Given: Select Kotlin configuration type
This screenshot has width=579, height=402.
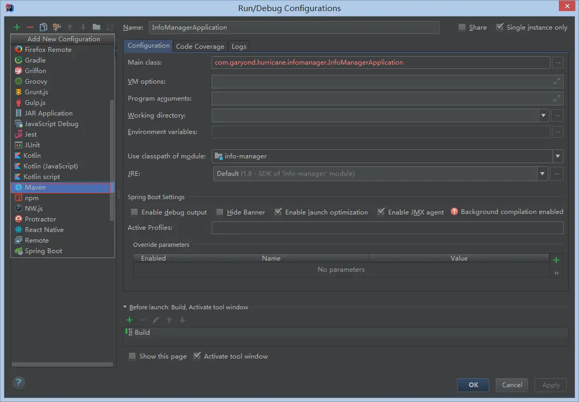Looking at the screenshot, I should [60, 156].
